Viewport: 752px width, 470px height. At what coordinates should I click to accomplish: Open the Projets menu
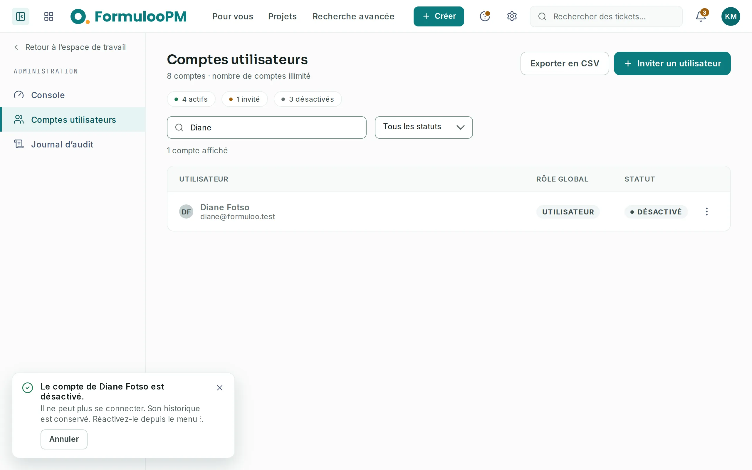(x=282, y=16)
